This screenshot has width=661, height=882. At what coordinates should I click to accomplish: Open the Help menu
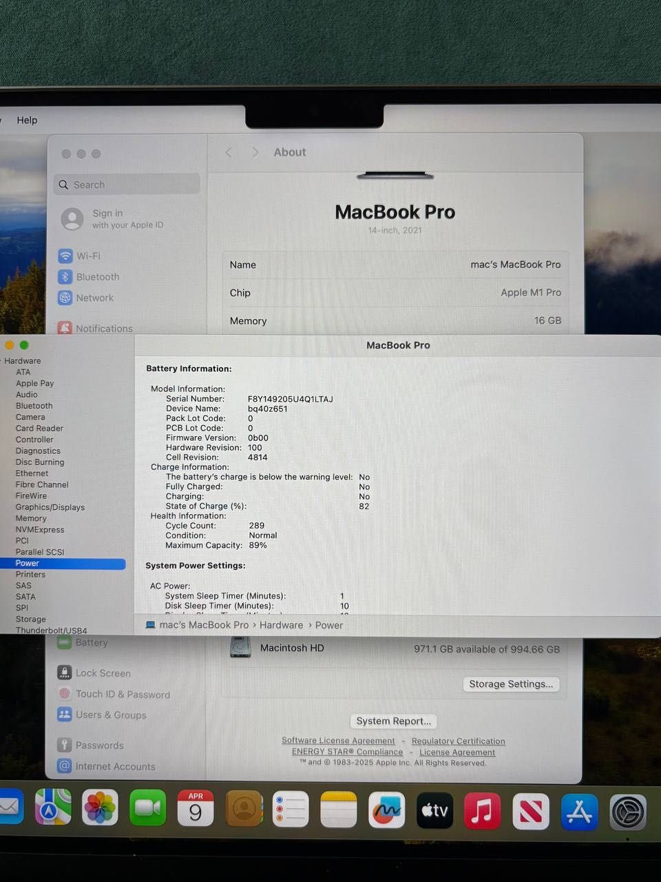(27, 120)
